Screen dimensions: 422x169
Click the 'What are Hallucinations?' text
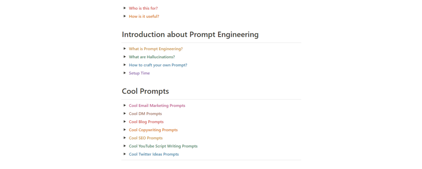coord(152,57)
